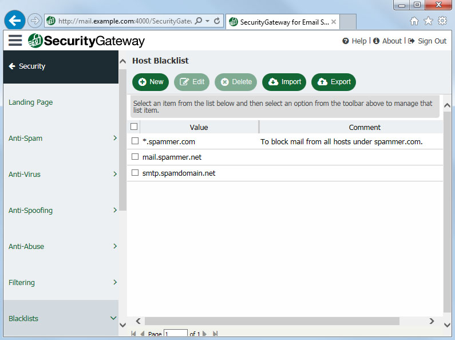Select the *.spammer.com value
The height and width of the screenshot is (340, 455).
pyautogui.click(x=169, y=141)
